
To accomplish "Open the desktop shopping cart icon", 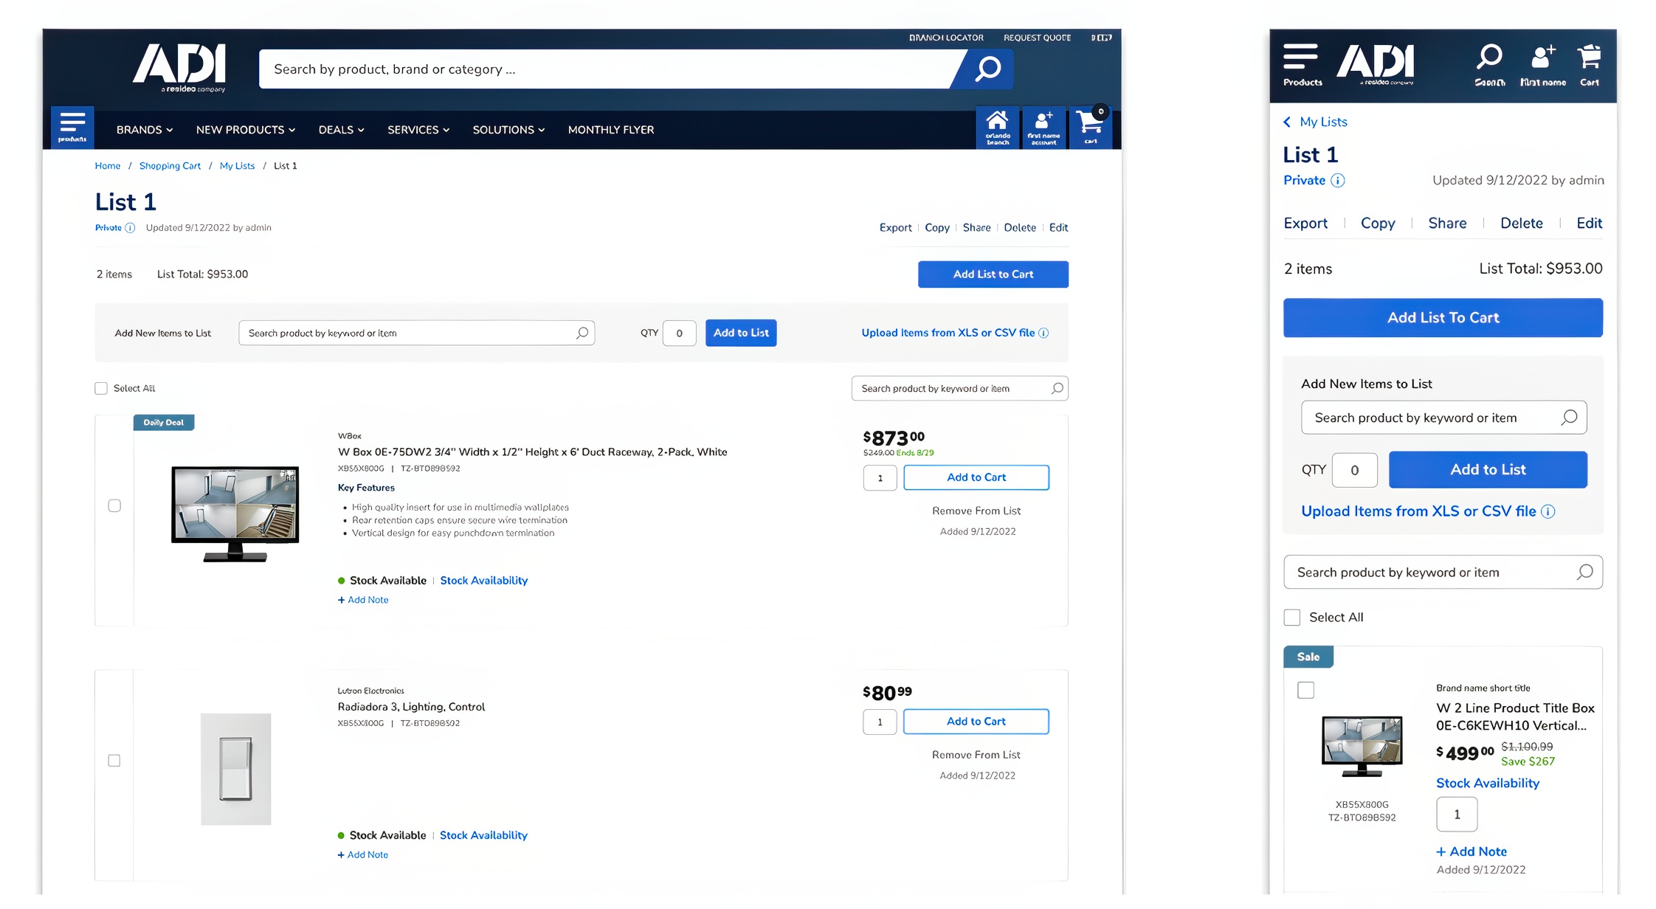I will point(1090,126).
